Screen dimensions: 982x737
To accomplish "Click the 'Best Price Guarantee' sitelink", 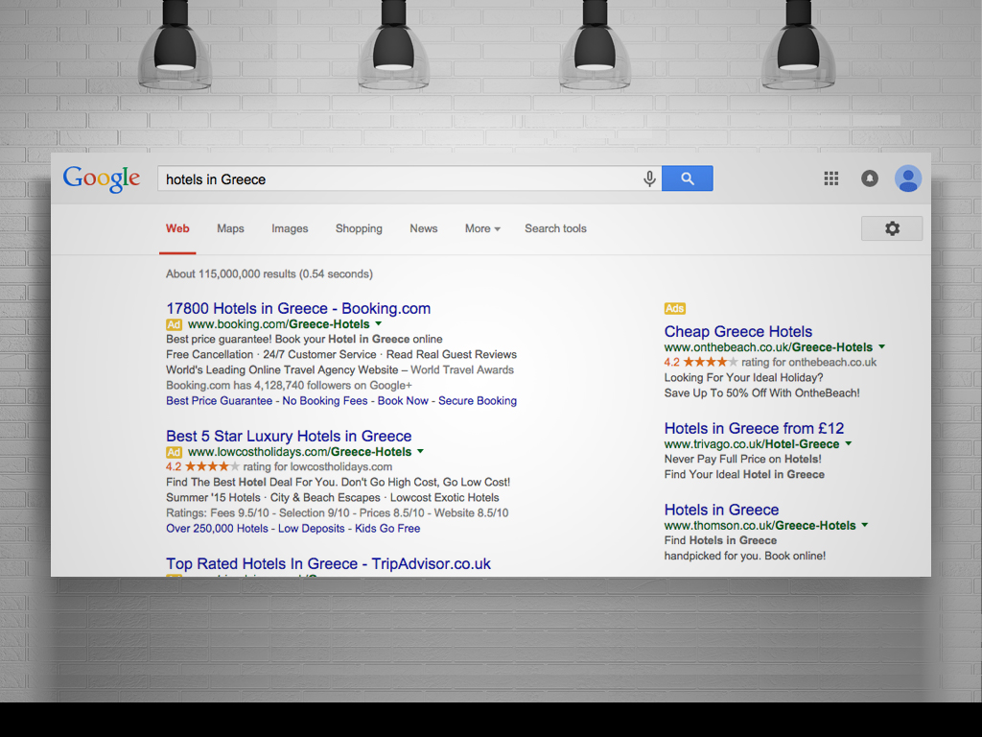I will coord(220,401).
